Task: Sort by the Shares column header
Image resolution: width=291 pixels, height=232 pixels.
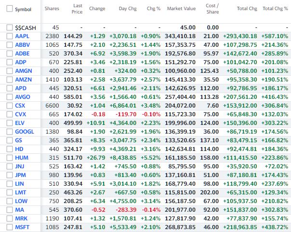Action: pyautogui.click(x=52, y=9)
